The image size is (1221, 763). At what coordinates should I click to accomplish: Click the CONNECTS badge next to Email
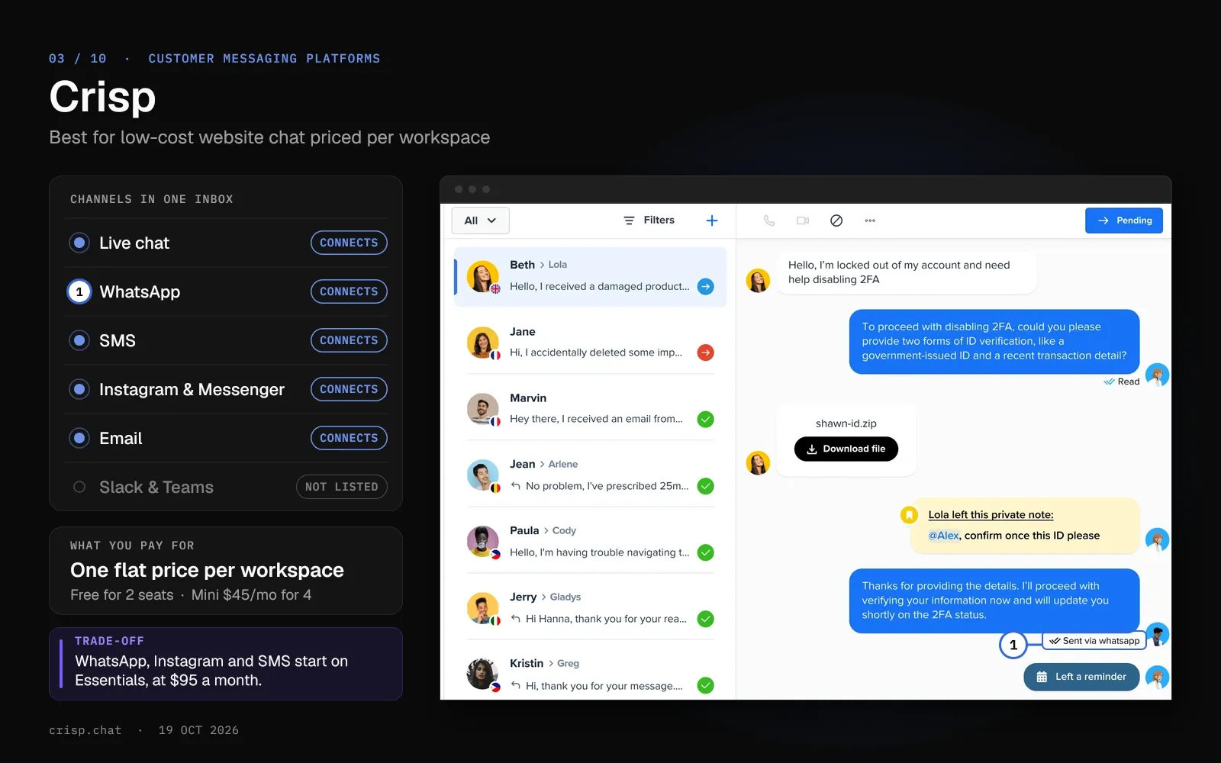(x=349, y=438)
